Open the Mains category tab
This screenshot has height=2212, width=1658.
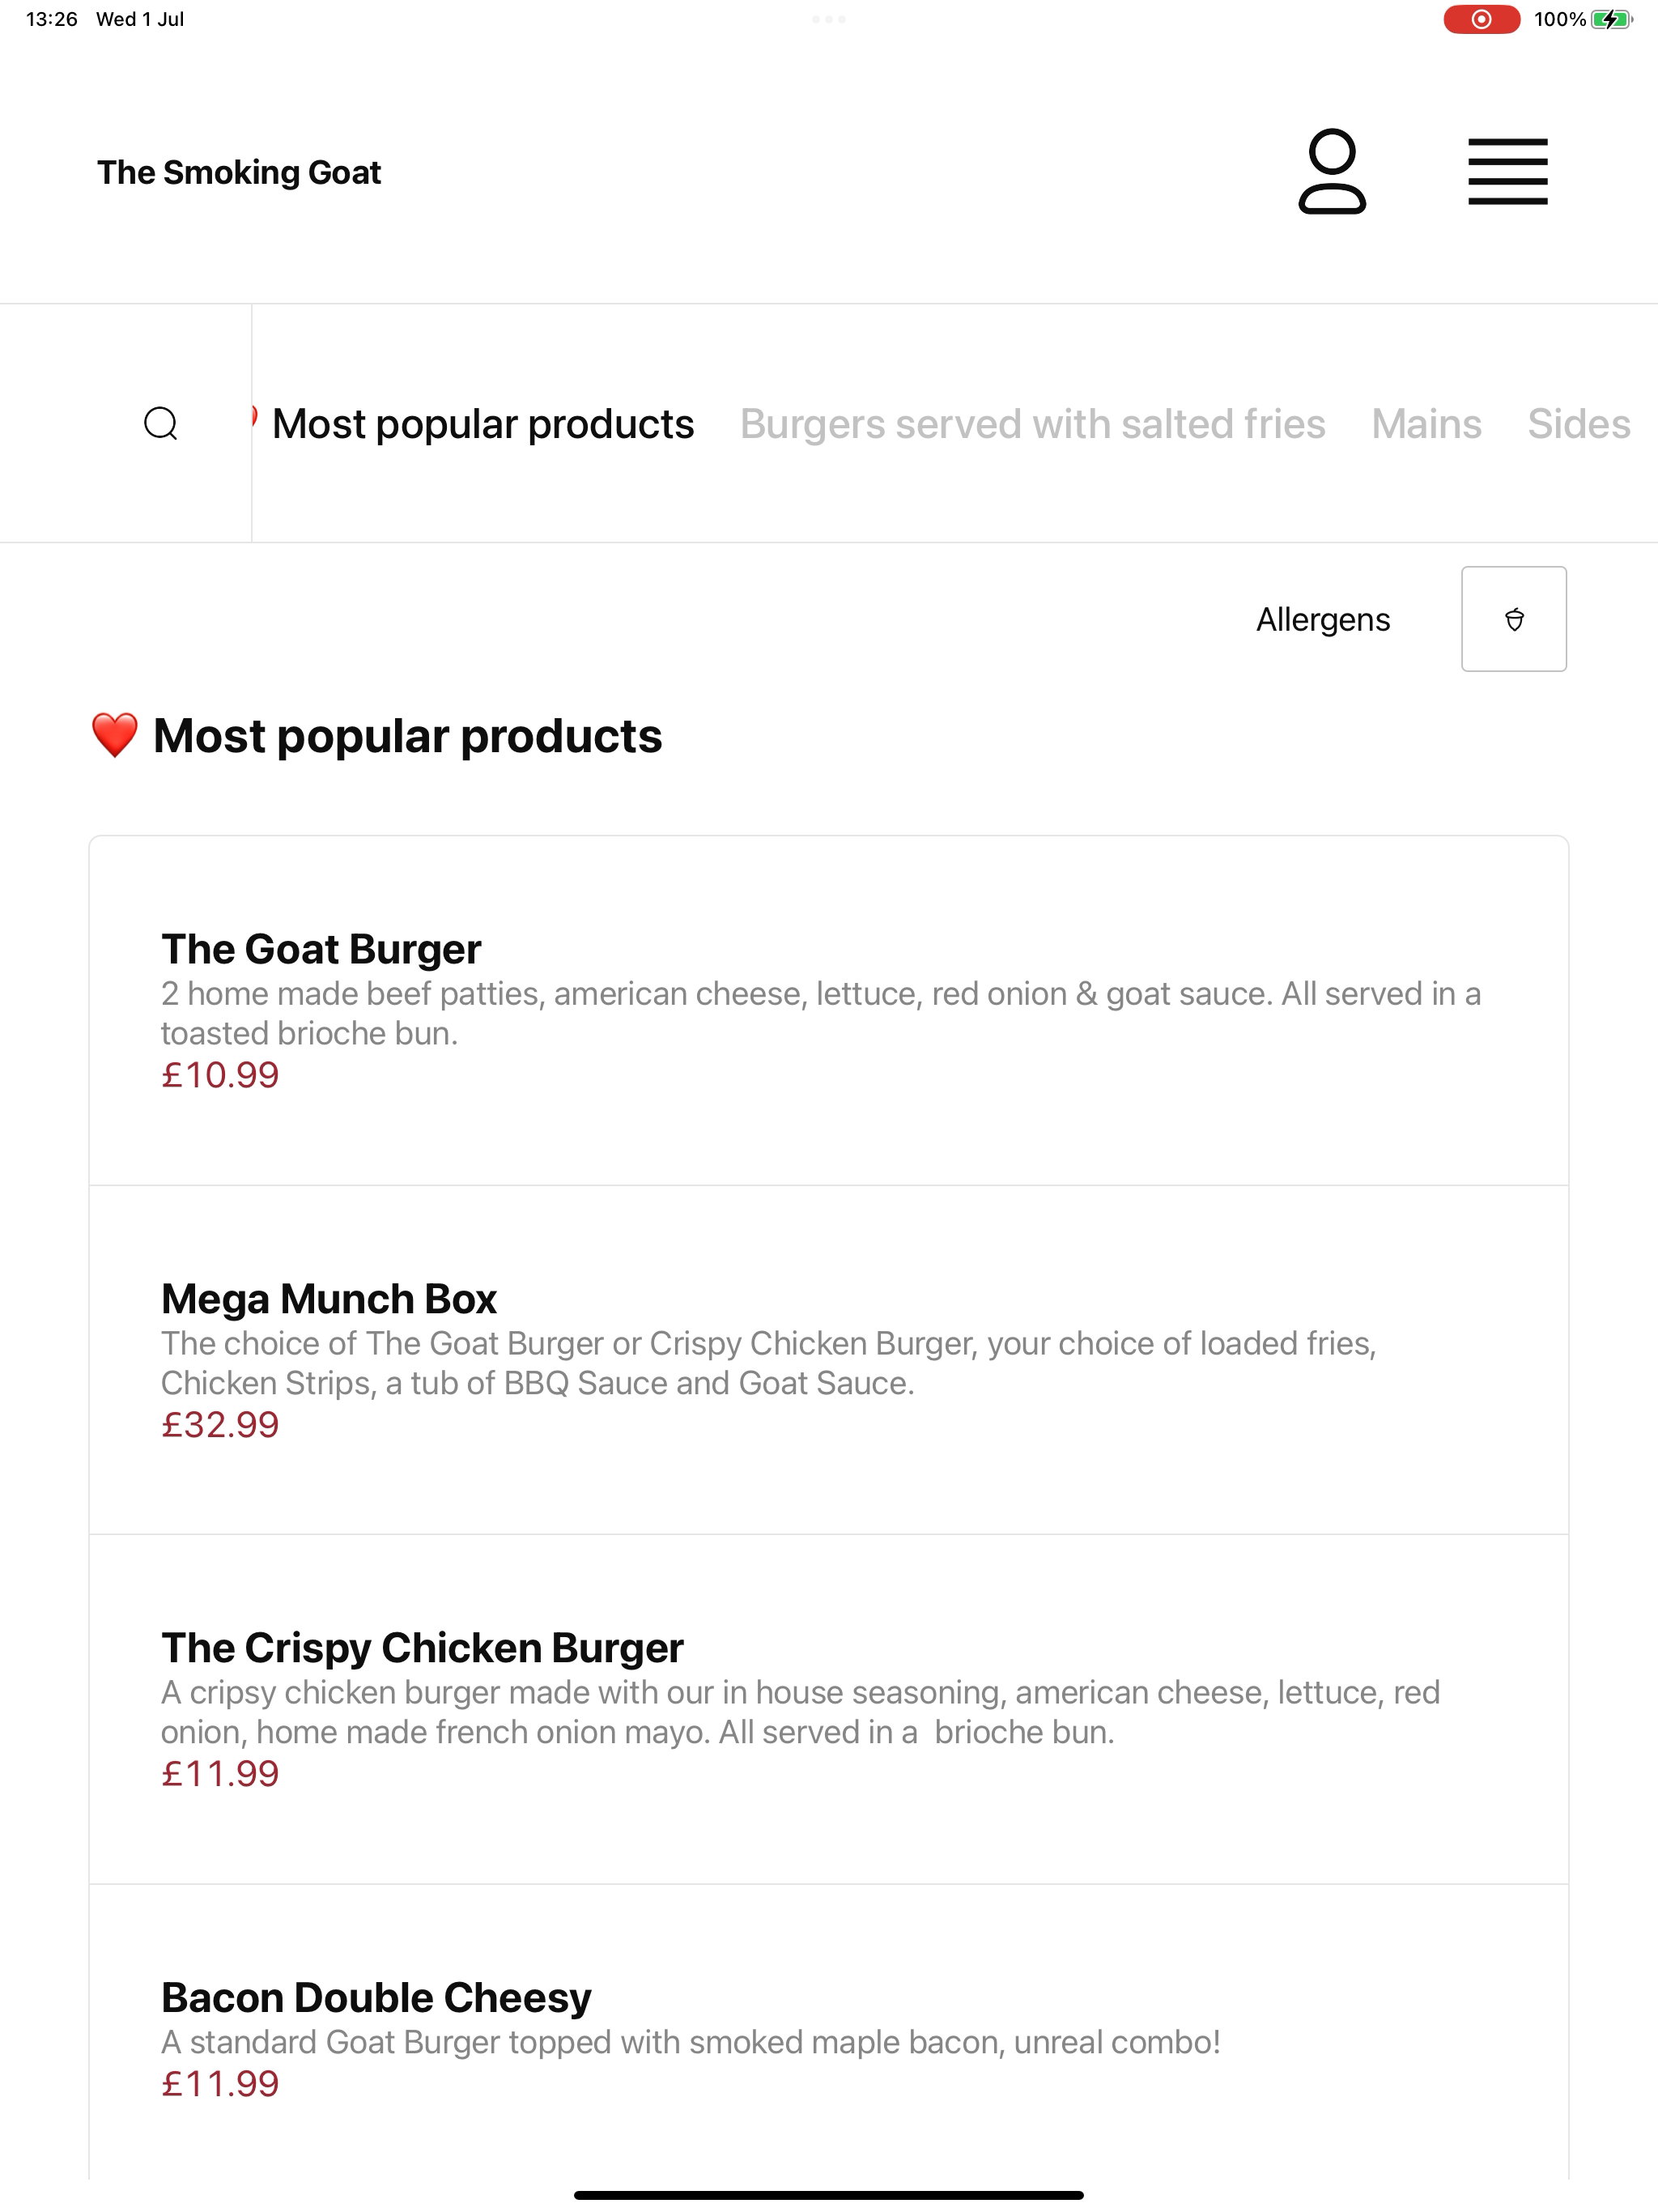tap(1426, 424)
